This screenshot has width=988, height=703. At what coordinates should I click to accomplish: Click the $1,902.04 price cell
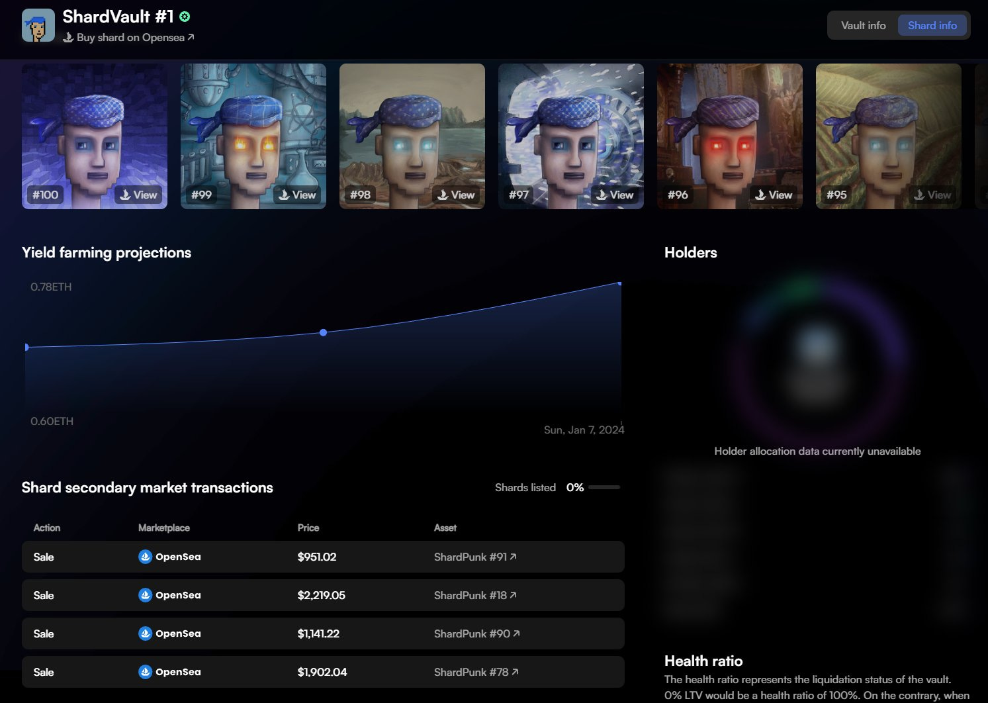322,672
